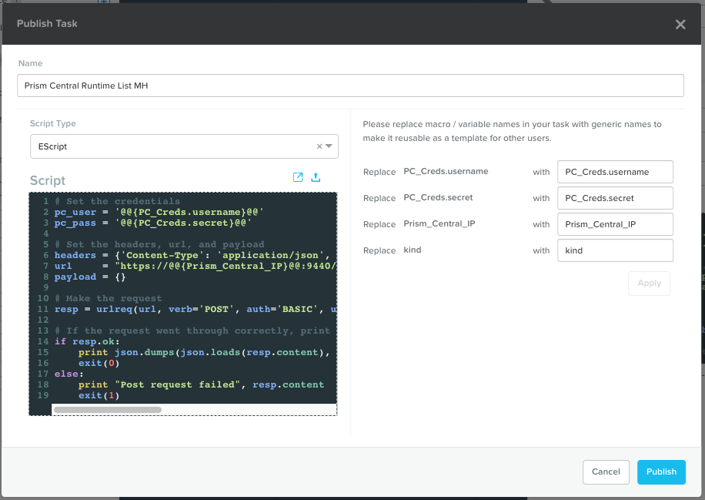705x500 pixels.
Task: Upload script file icon
Action: [x=316, y=177]
